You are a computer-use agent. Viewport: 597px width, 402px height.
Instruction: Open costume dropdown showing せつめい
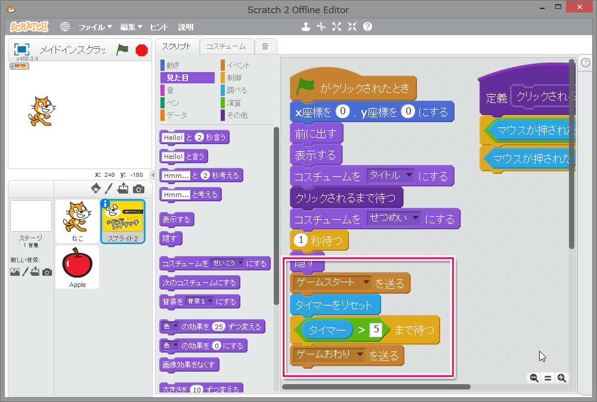(x=394, y=218)
